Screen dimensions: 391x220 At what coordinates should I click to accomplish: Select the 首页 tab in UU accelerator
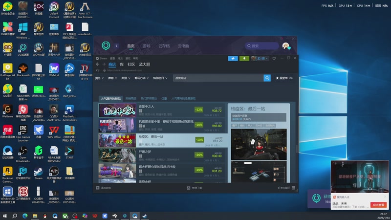click(130, 46)
